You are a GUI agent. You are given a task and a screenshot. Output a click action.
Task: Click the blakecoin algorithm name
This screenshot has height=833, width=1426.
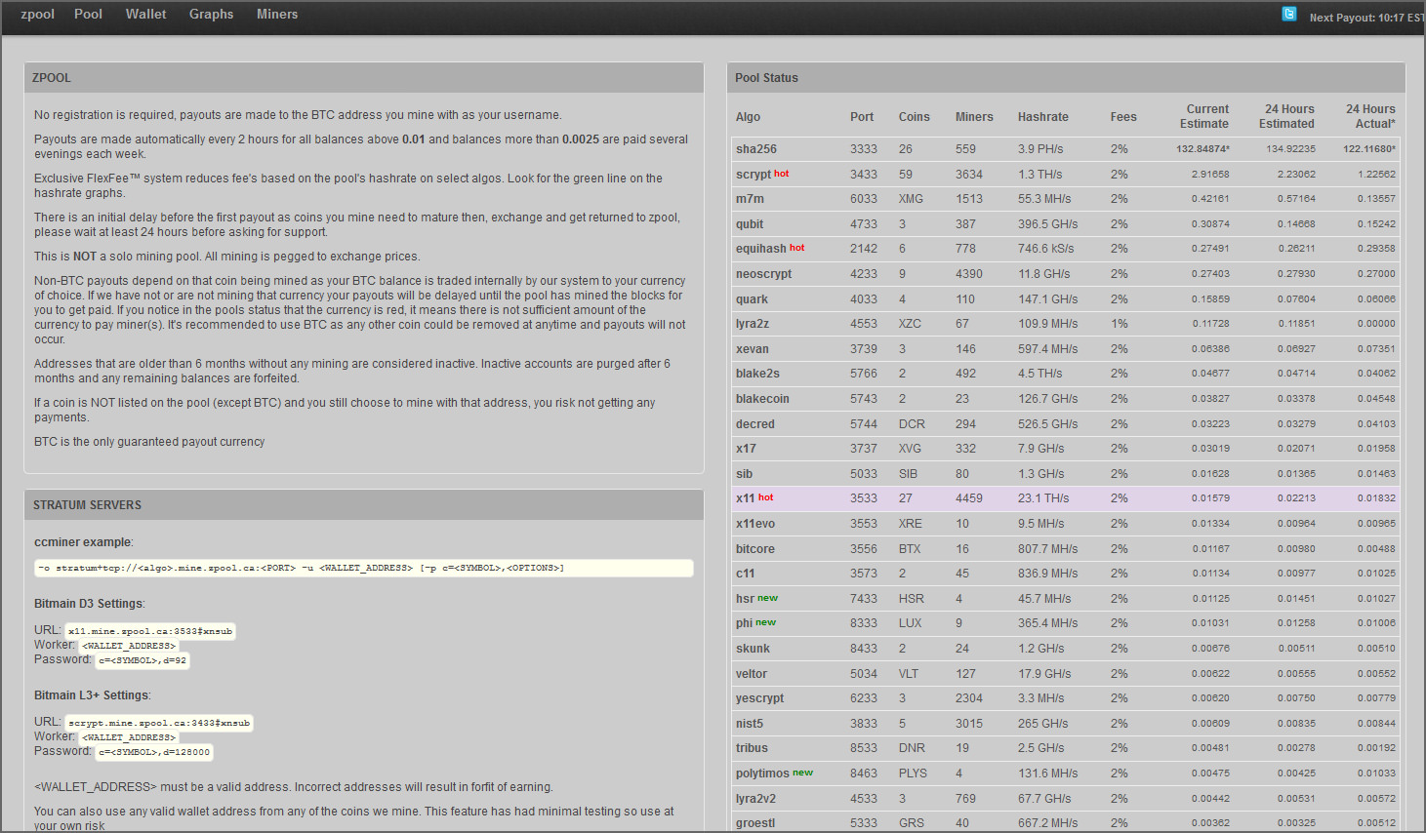click(762, 399)
